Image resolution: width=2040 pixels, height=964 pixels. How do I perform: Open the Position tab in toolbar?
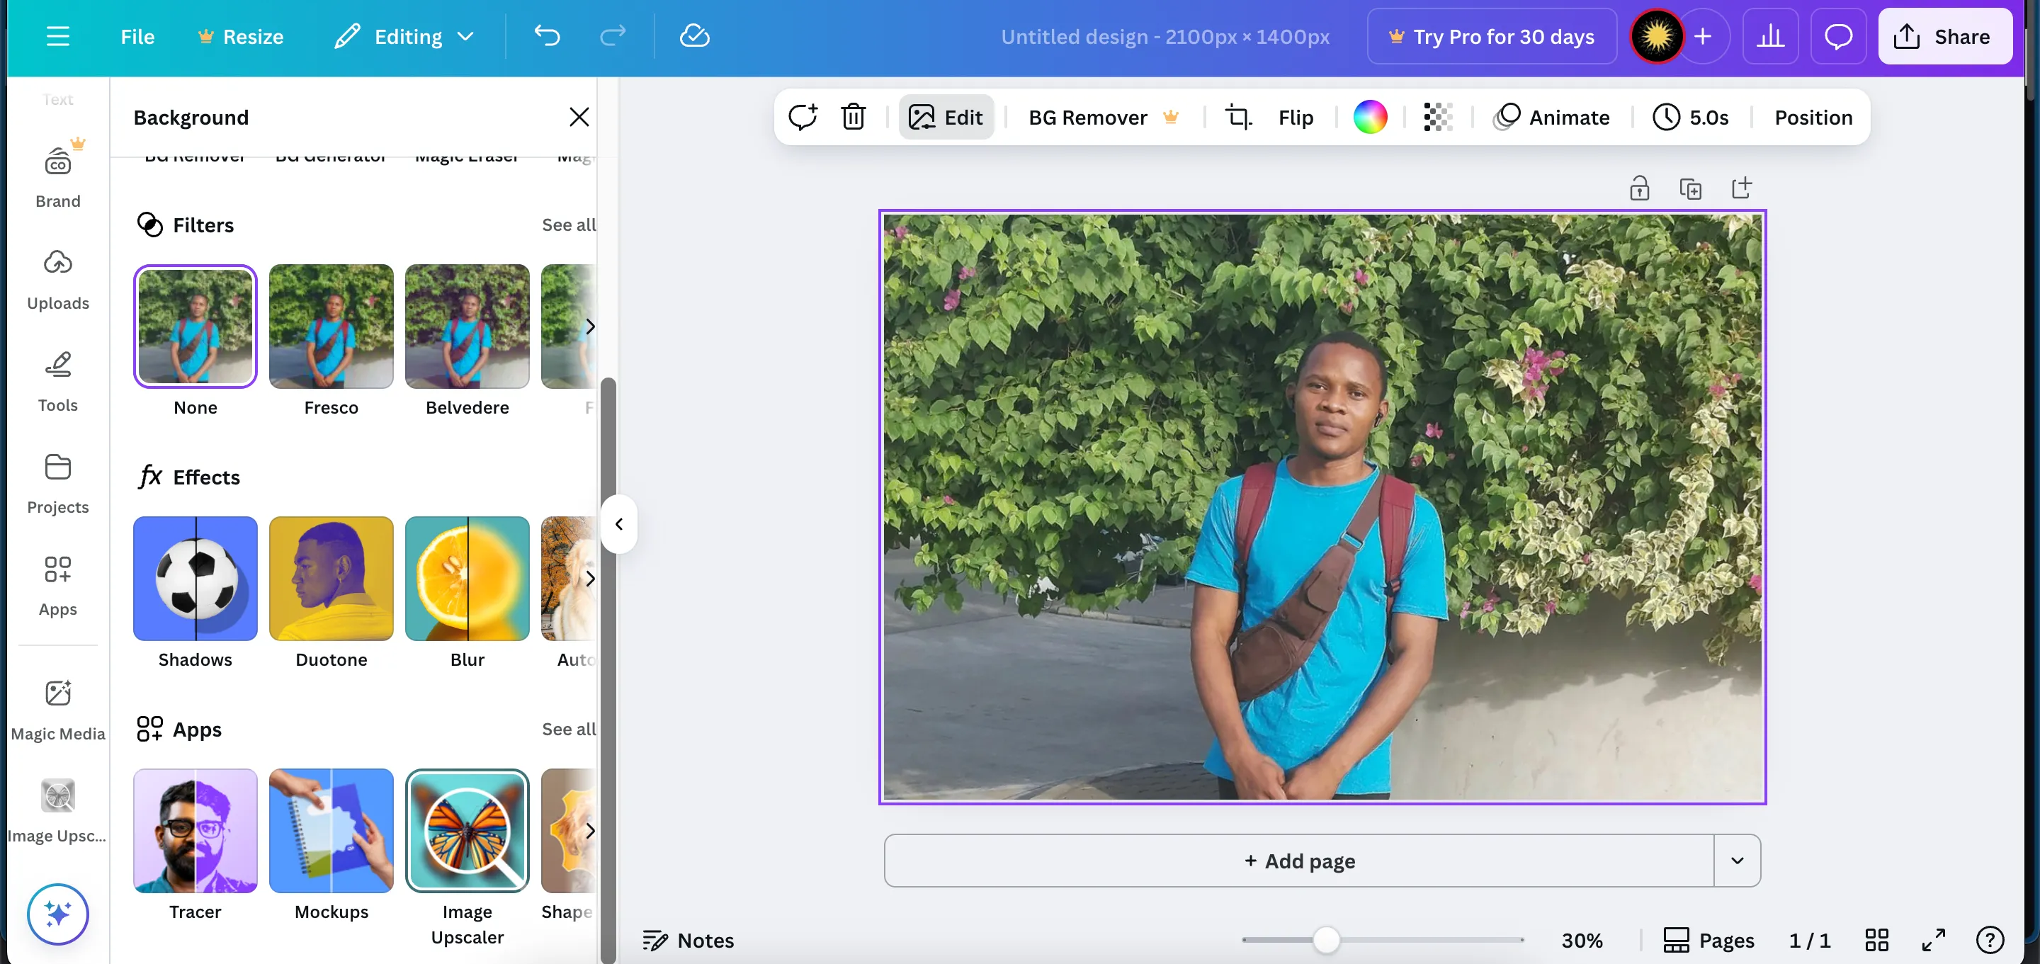(x=1813, y=118)
